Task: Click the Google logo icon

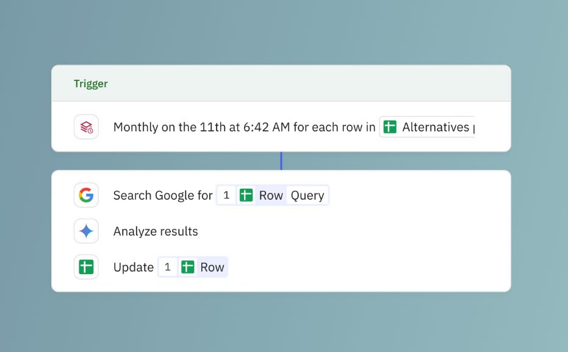Action: tap(86, 195)
